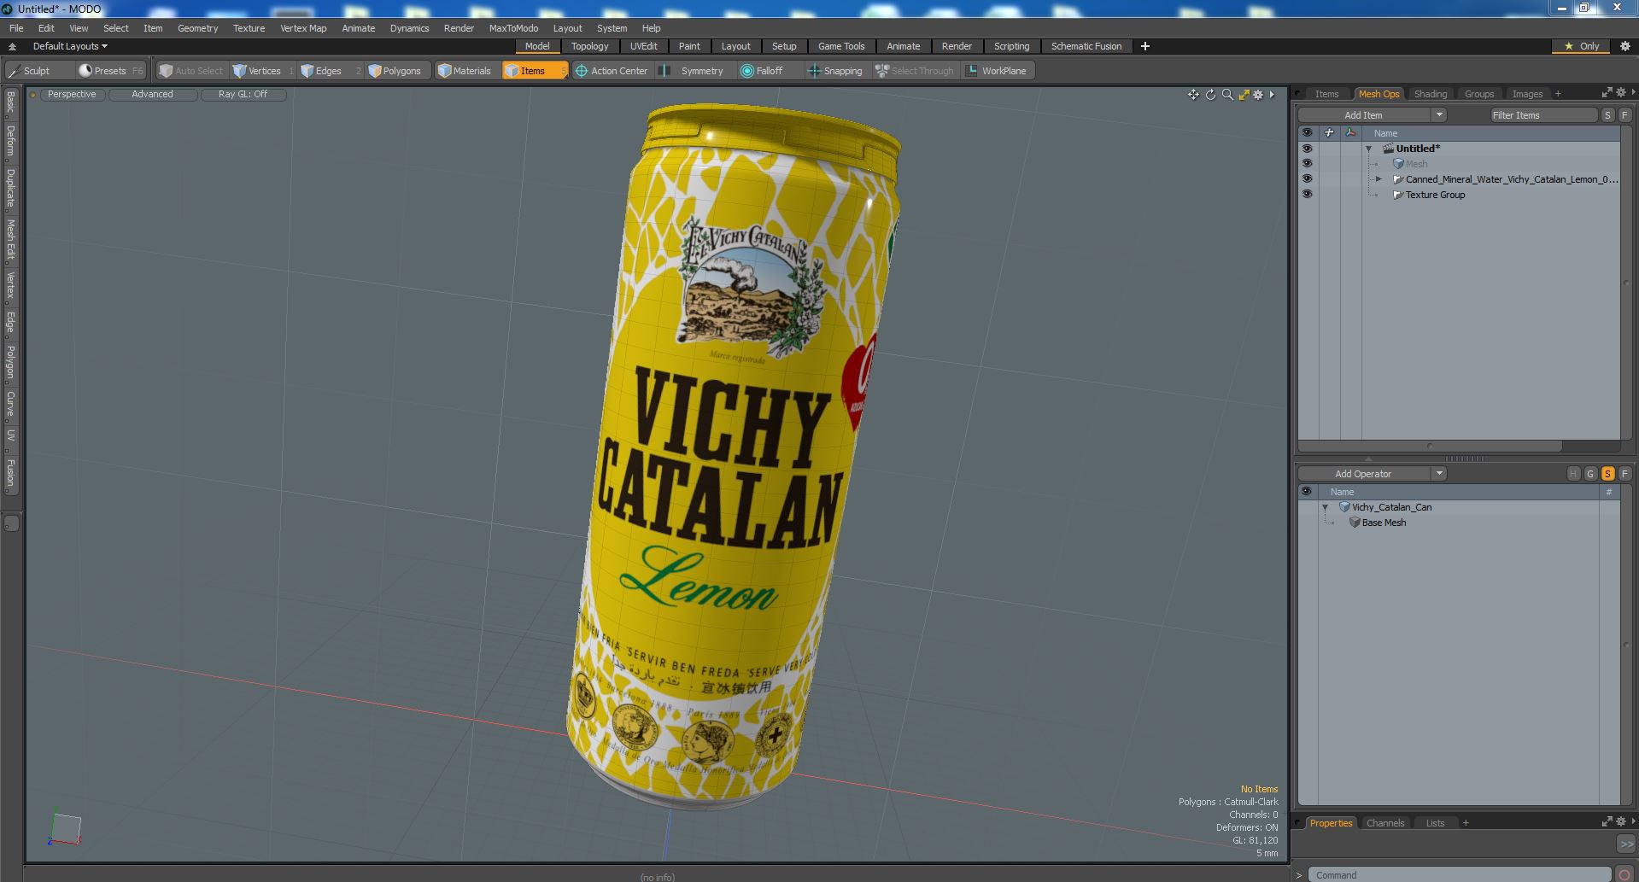
Task: Switch to the Schematic Fusion layout tab
Action: click(x=1086, y=46)
